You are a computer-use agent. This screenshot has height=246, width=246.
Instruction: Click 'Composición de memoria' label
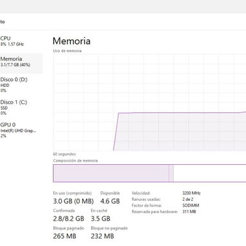75,160
